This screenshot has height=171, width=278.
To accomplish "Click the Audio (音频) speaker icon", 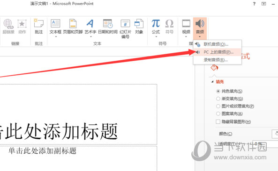I will (200, 23).
